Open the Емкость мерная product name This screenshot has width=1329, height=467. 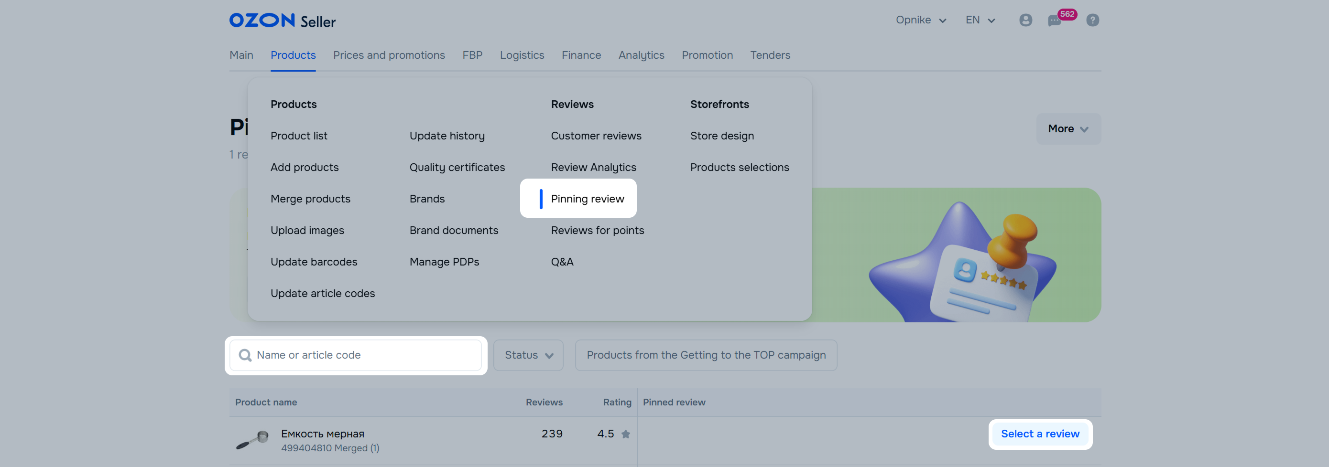[x=322, y=434]
